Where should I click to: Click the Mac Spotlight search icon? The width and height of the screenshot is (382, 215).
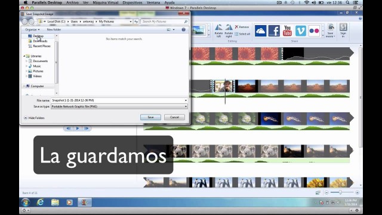[x=347, y=2]
